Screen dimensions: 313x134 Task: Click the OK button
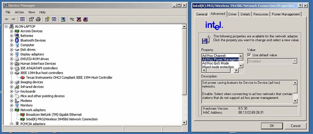click(x=272, y=126)
